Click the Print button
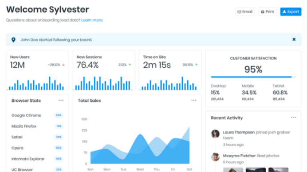This screenshot has width=307, height=172. 268,11
